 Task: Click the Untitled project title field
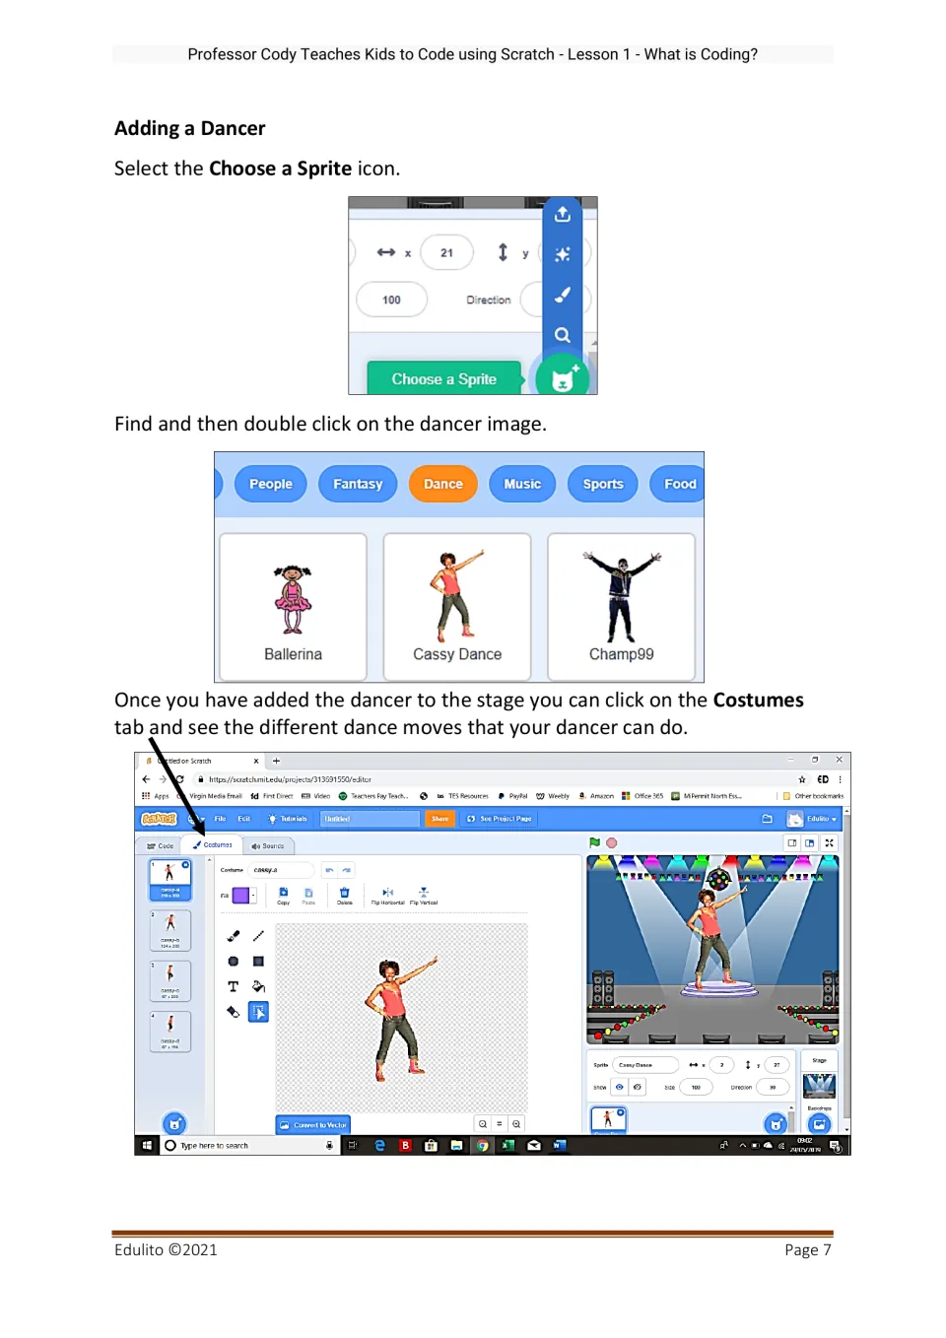click(371, 819)
